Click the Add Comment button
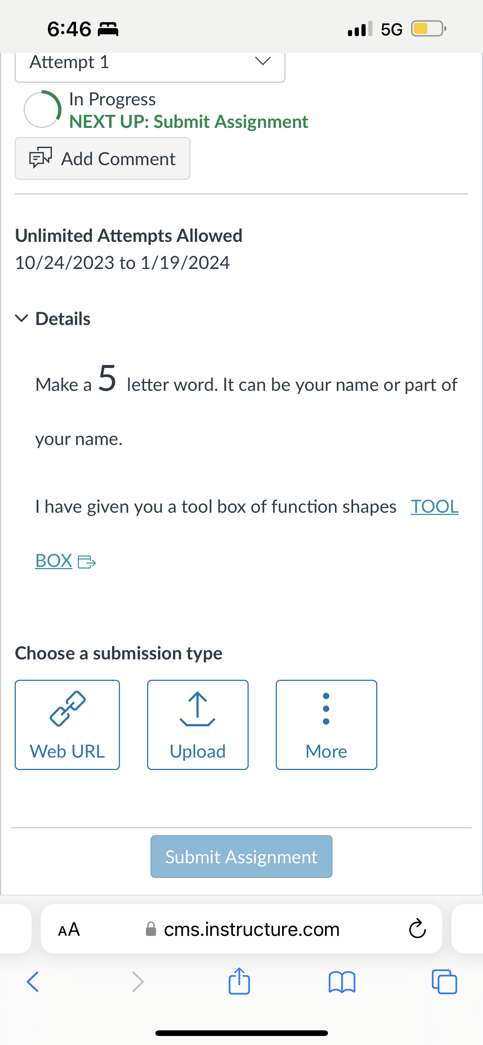 (103, 159)
